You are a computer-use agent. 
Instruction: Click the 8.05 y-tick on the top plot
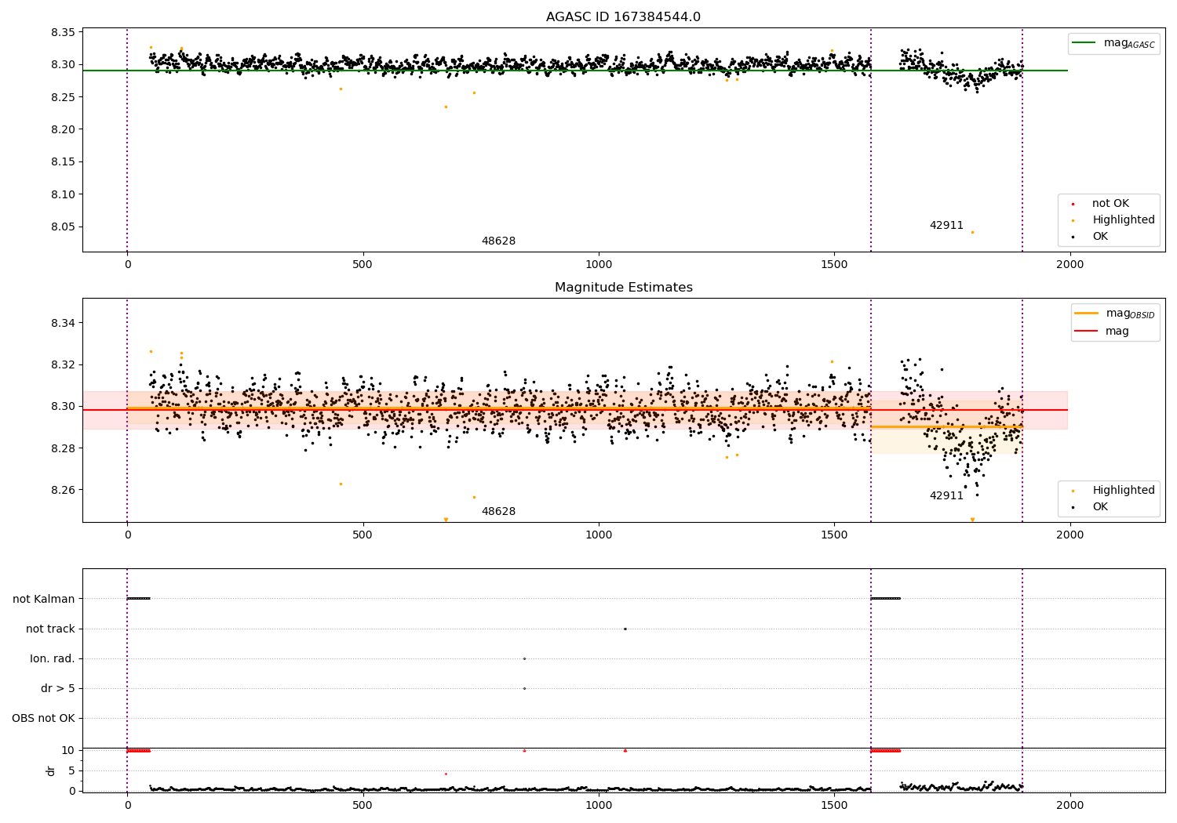(63, 227)
